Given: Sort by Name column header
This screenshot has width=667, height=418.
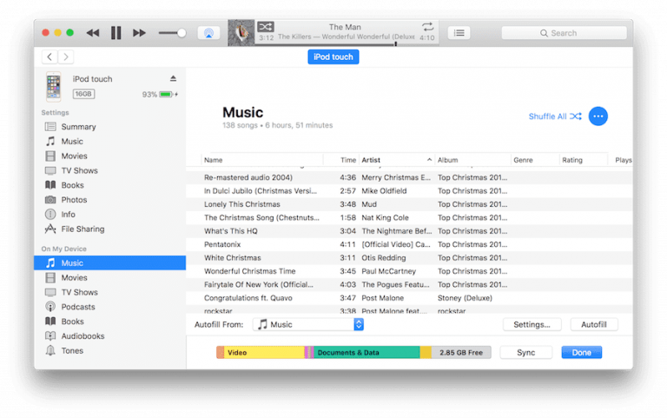Looking at the screenshot, I should click(261, 160).
